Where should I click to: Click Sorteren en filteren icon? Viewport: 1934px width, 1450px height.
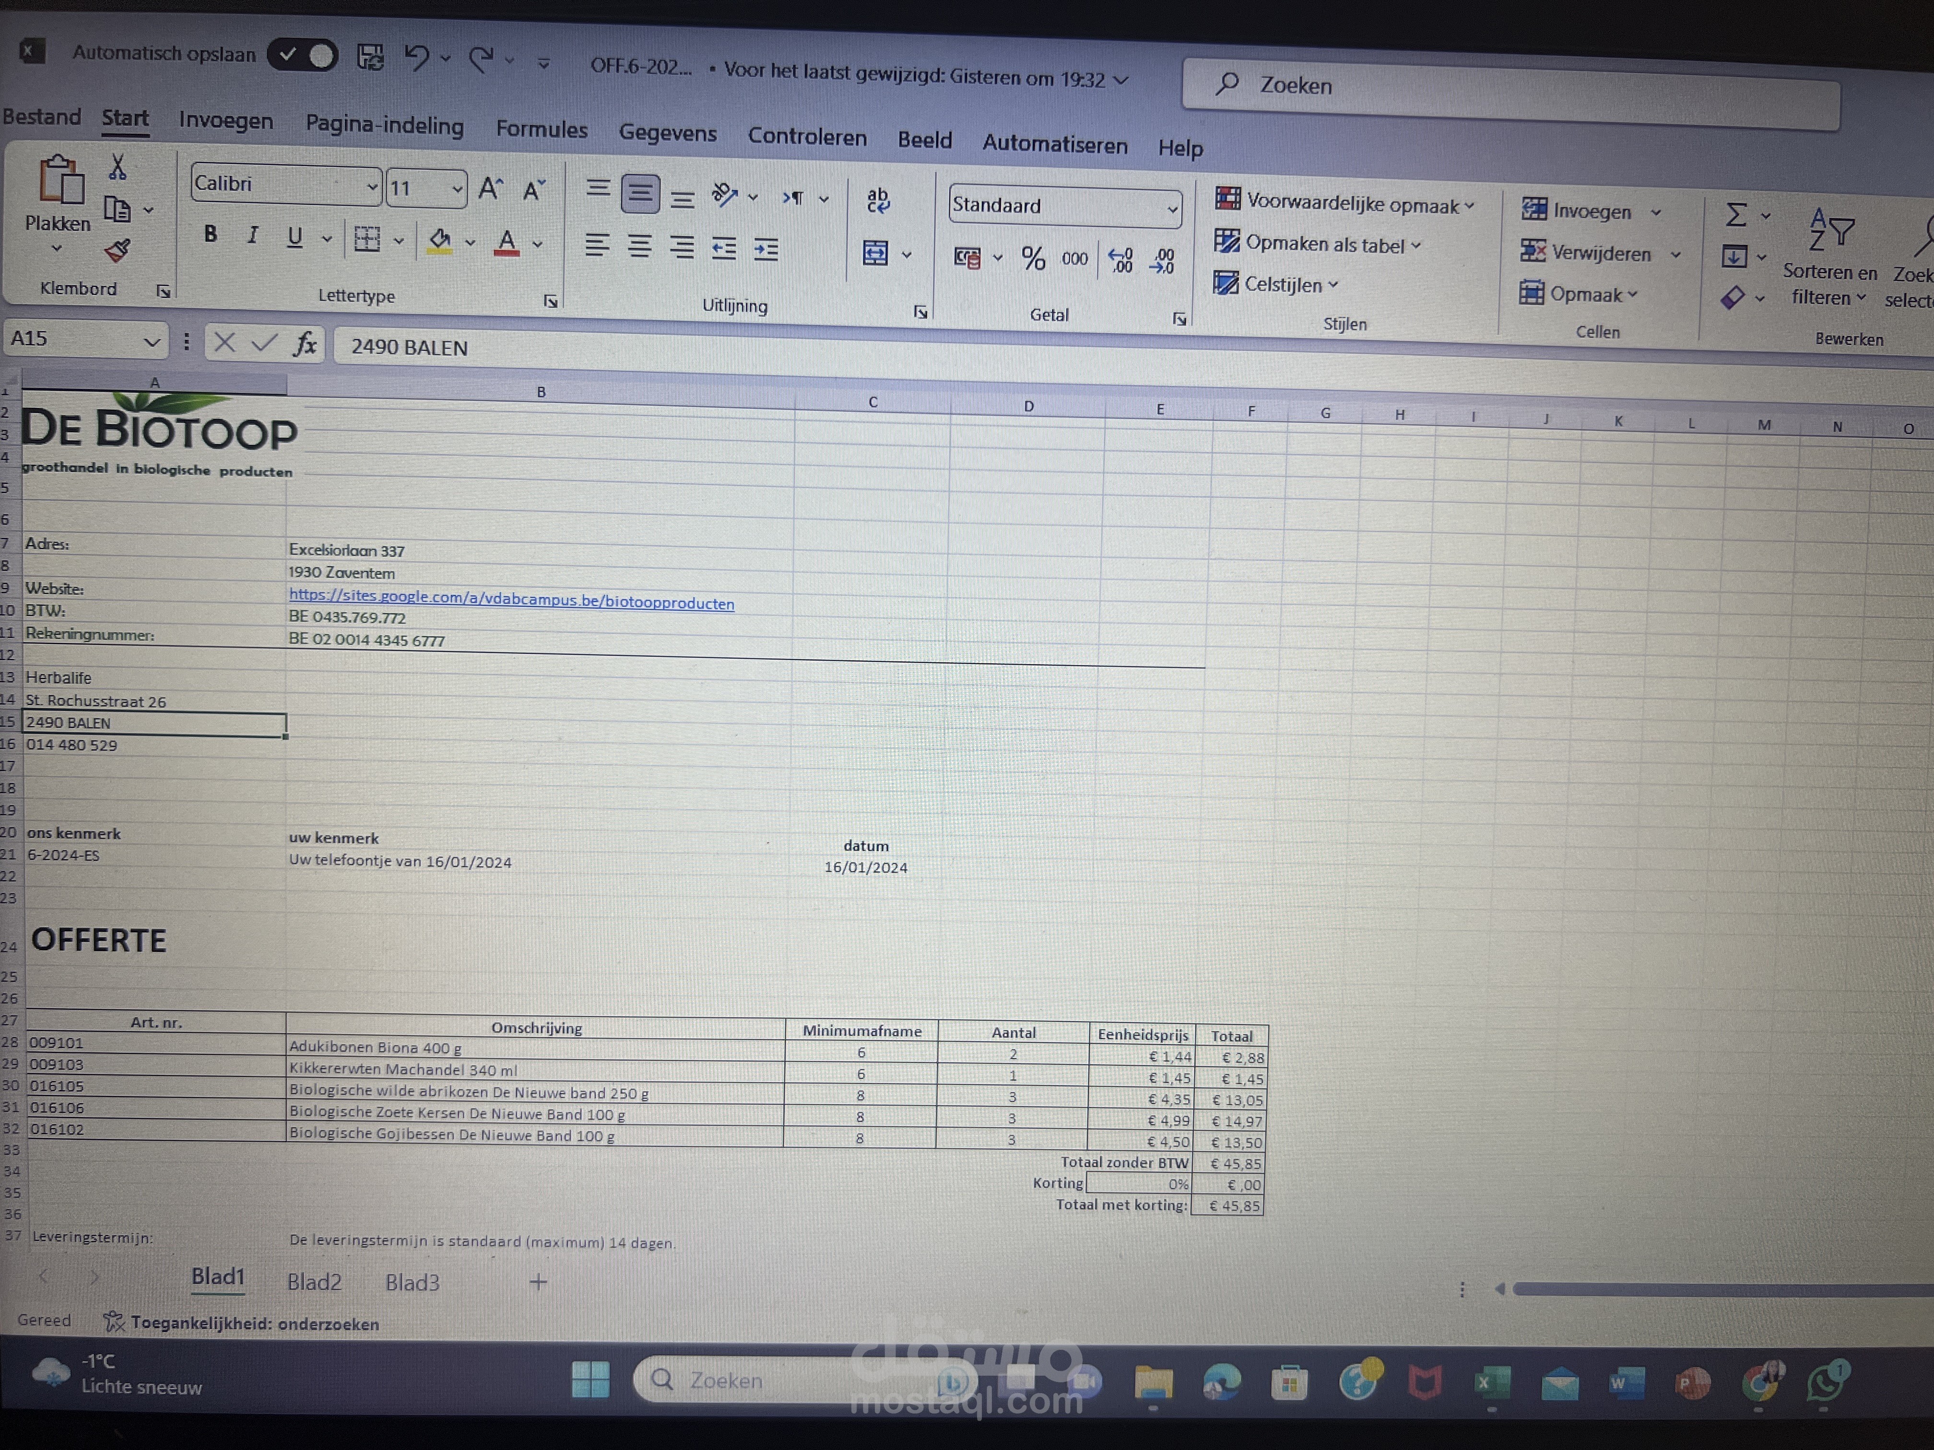click(1831, 229)
